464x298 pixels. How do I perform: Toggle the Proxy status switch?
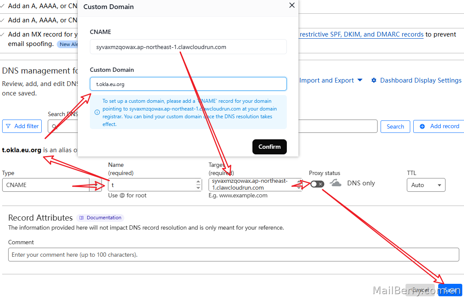pos(317,184)
